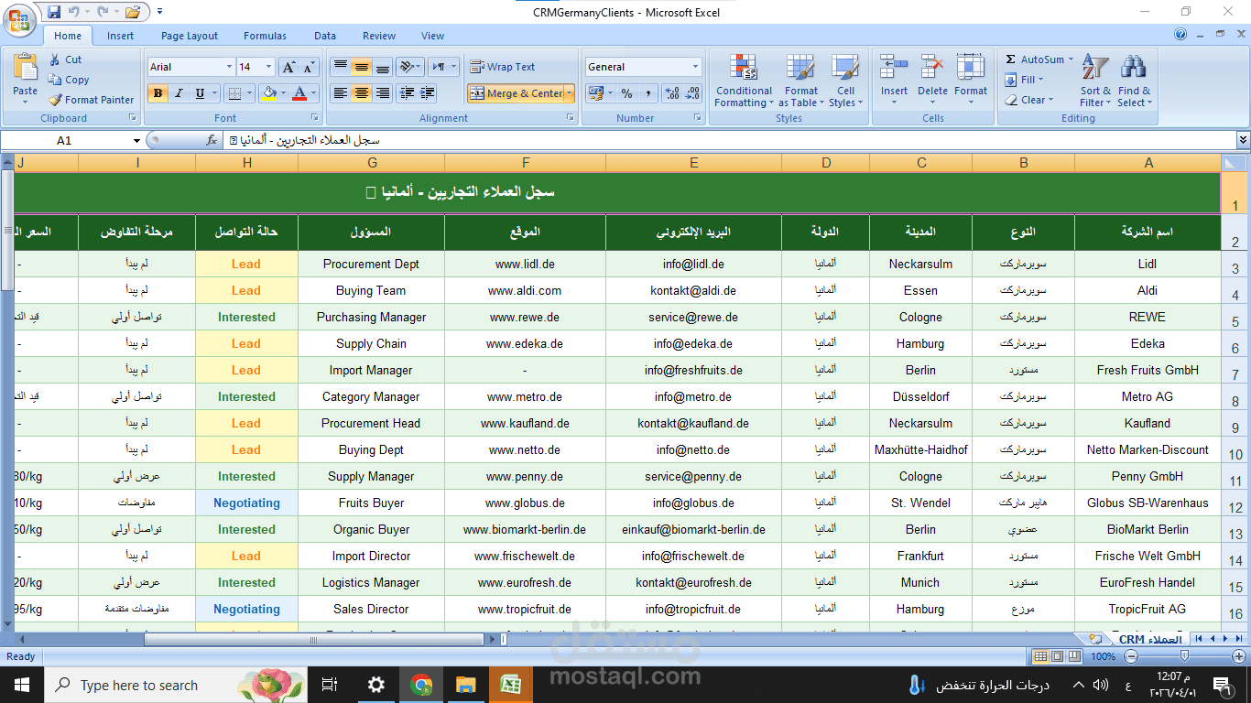Switch to the Review ribbon tab
The image size is (1251, 703).
[x=378, y=36]
